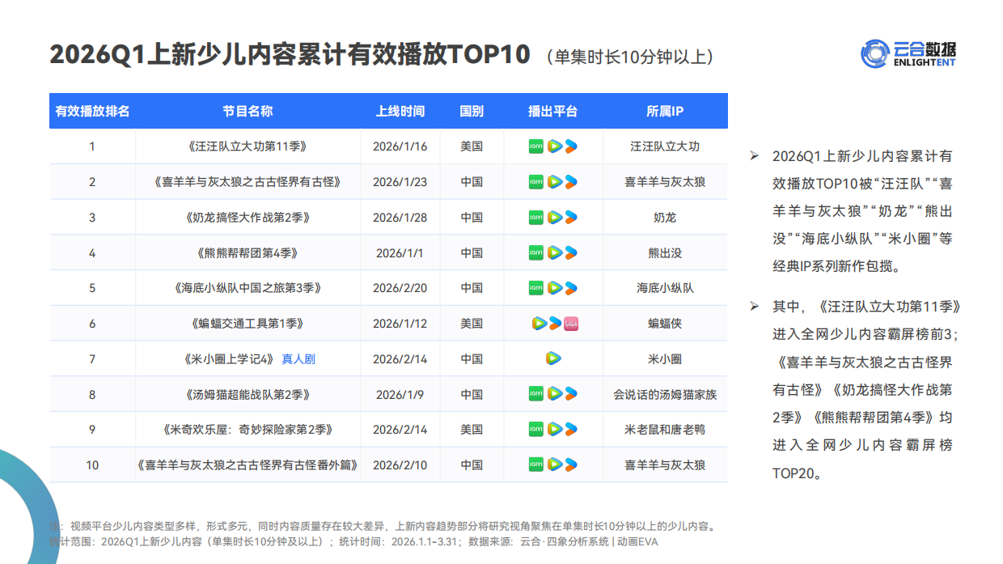
Task: Select title 《海底小纵队中国之旅第3季》
Action: [247, 288]
